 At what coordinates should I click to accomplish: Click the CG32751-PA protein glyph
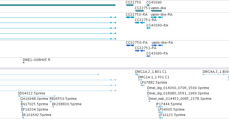(140, 51)
